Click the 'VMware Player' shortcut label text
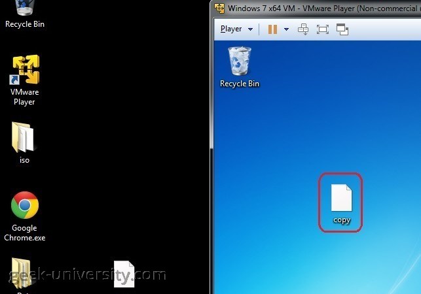The height and width of the screenshot is (294, 421). 24,97
